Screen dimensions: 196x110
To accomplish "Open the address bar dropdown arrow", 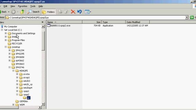I will [x=187, y=17].
